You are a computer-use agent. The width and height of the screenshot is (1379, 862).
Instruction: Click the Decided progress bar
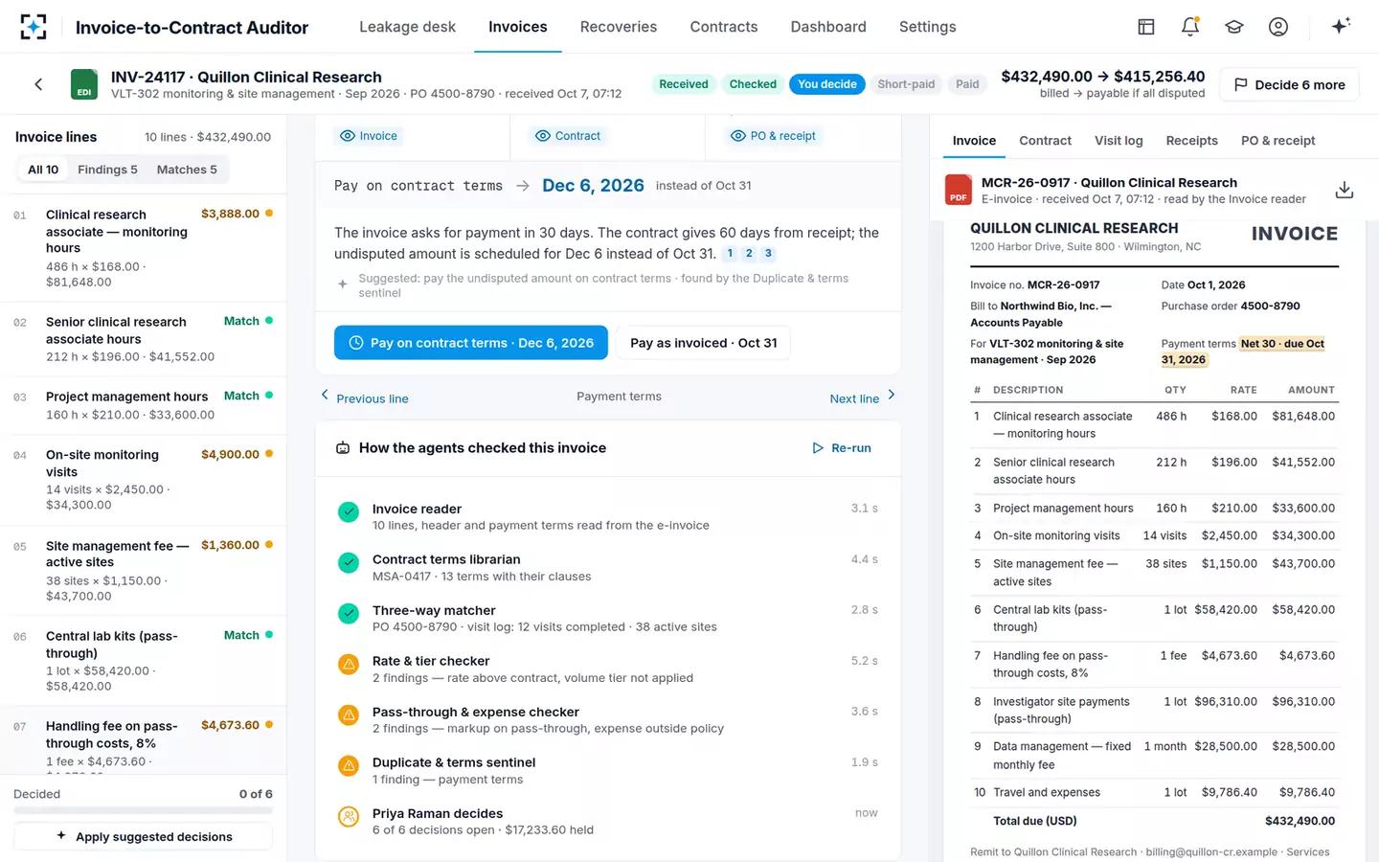pos(144,810)
